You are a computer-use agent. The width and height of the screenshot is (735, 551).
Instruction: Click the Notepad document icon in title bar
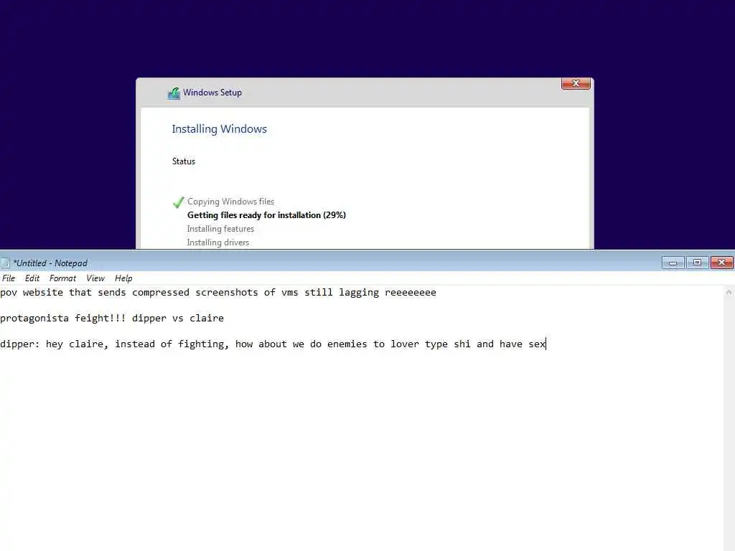pyautogui.click(x=5, y=263)
